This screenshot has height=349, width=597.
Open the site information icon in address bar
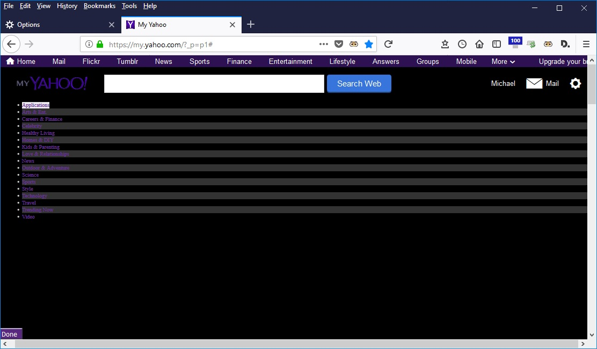[x=89, y=44]
